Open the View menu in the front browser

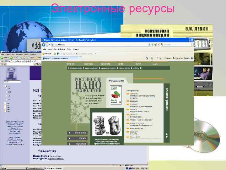[55, 49]
